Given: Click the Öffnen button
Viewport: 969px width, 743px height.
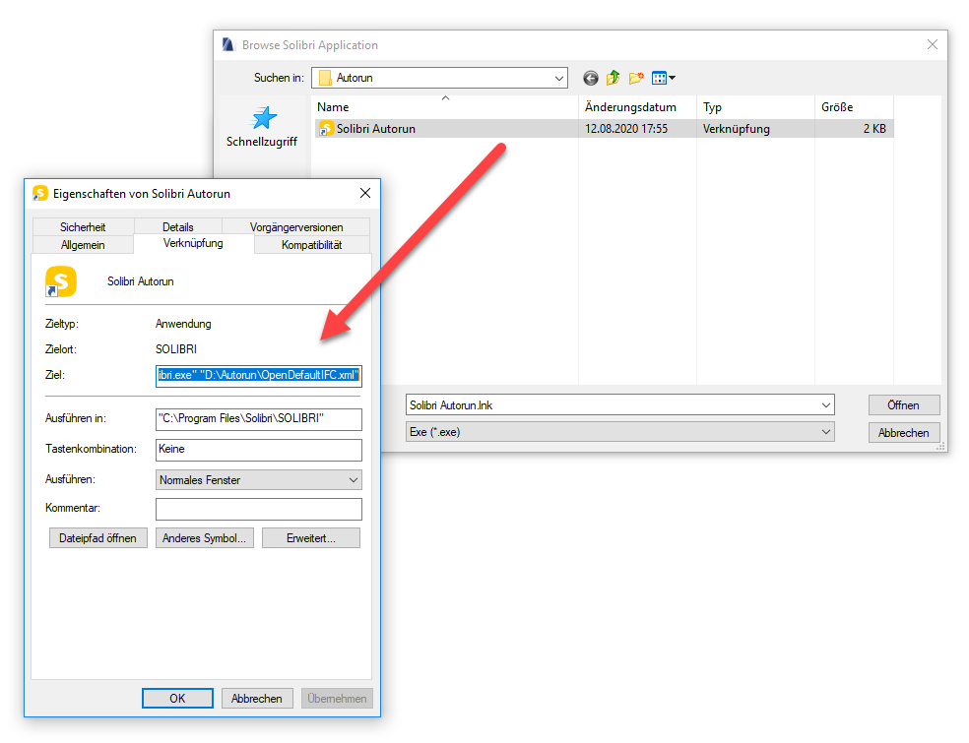Looking at the screenshot, I should 903,405.
